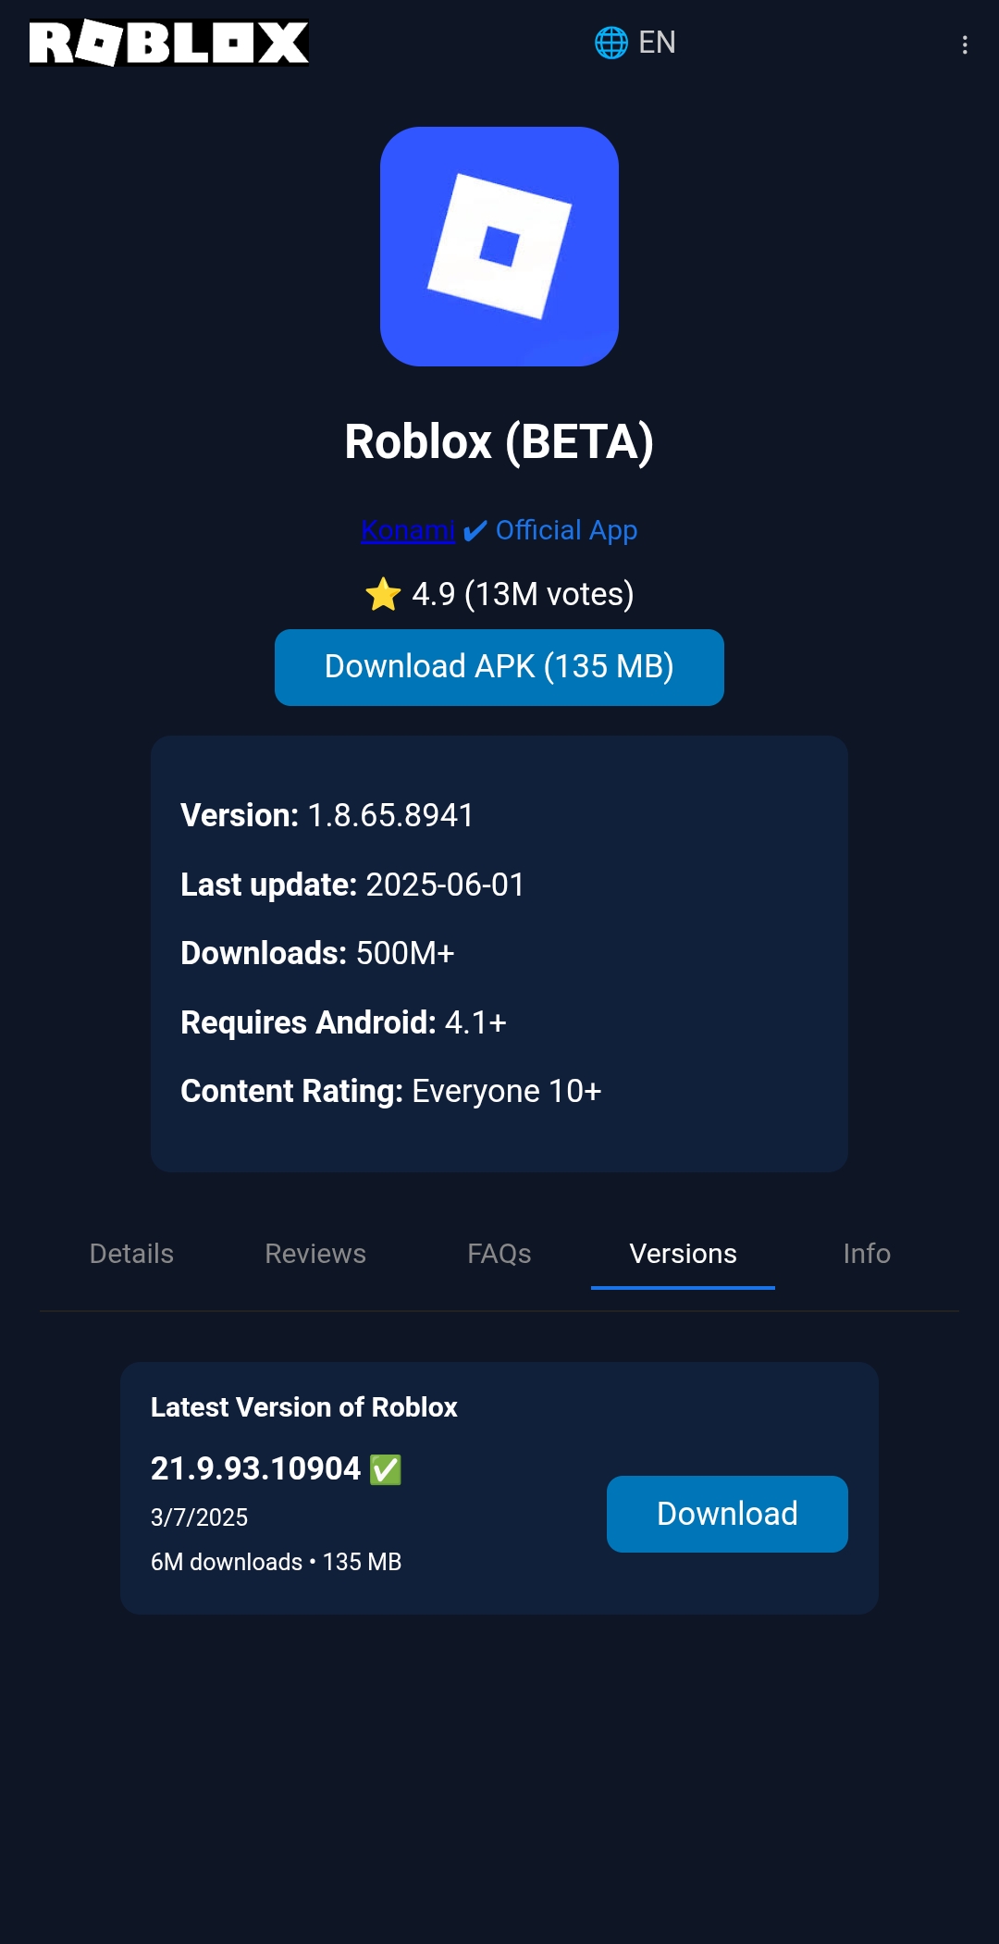Click the Roblox (BETA) app title
The width and height of the screenshot is (999, 1944).
499,441
